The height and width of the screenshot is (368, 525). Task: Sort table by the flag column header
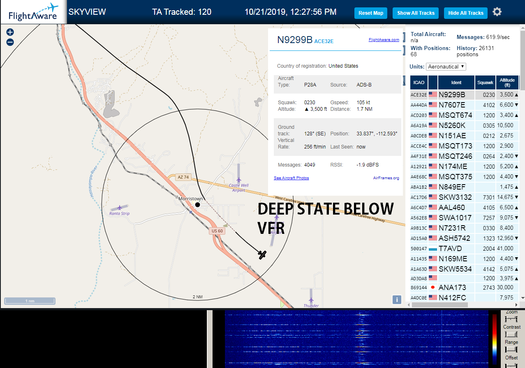433,82
